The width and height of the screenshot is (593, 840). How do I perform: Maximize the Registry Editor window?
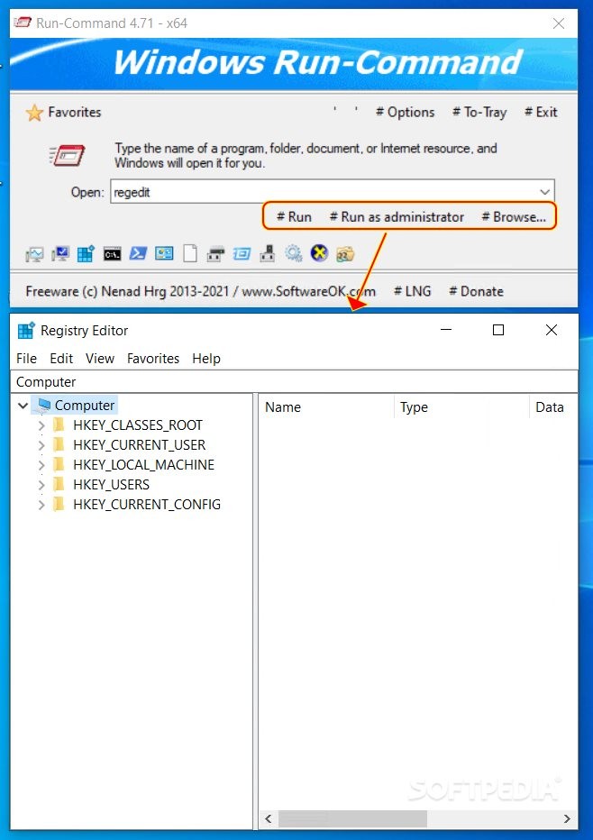[498, 330]
